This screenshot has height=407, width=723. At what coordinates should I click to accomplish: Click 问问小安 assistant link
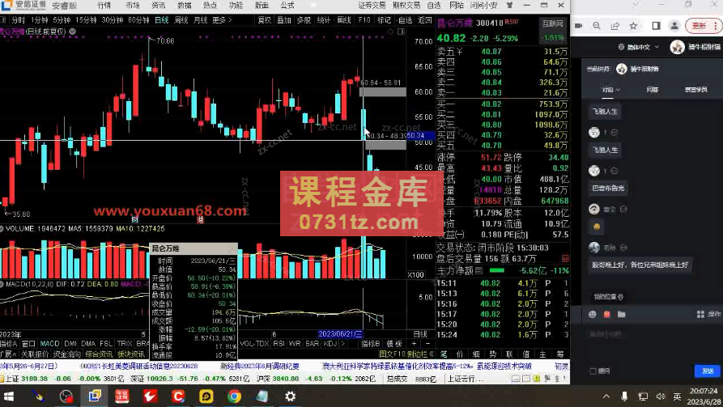click(483, 5)
